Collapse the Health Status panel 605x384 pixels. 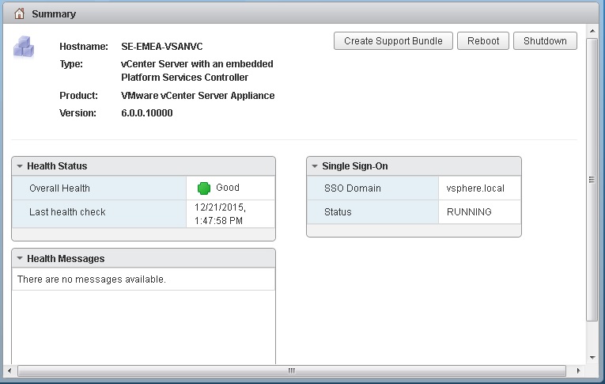click(x=20, y=166)
